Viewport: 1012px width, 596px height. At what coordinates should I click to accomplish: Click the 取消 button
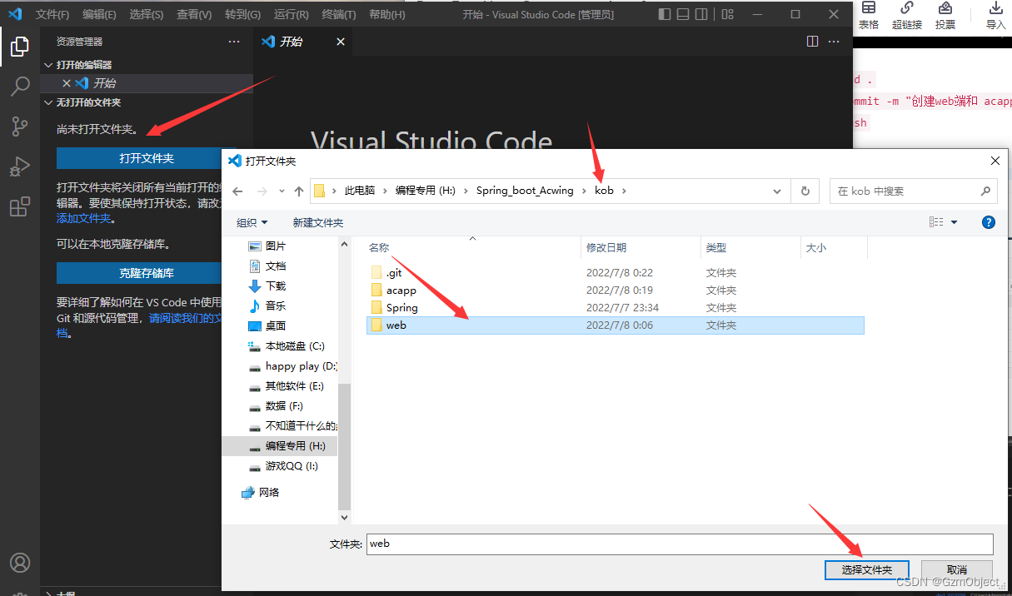[957, 569]
